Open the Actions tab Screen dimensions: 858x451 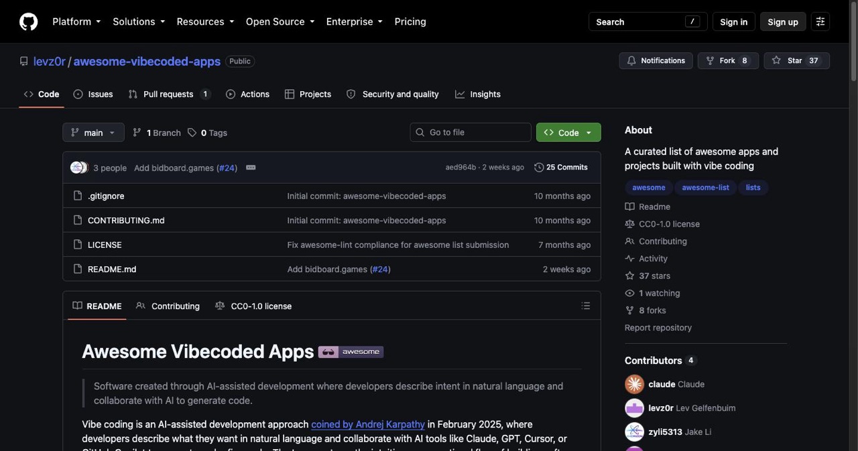click(247, 94)
